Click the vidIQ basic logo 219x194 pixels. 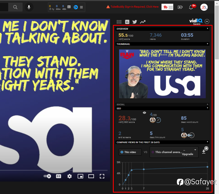point(196,22)
